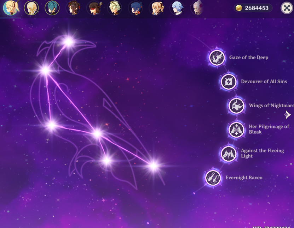Select the teal-haired character avatar
294x228 pixels.
pyautogui.click(x=52, y=8)
